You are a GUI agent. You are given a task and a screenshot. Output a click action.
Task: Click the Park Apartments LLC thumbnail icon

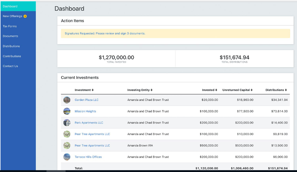[67, 123]
